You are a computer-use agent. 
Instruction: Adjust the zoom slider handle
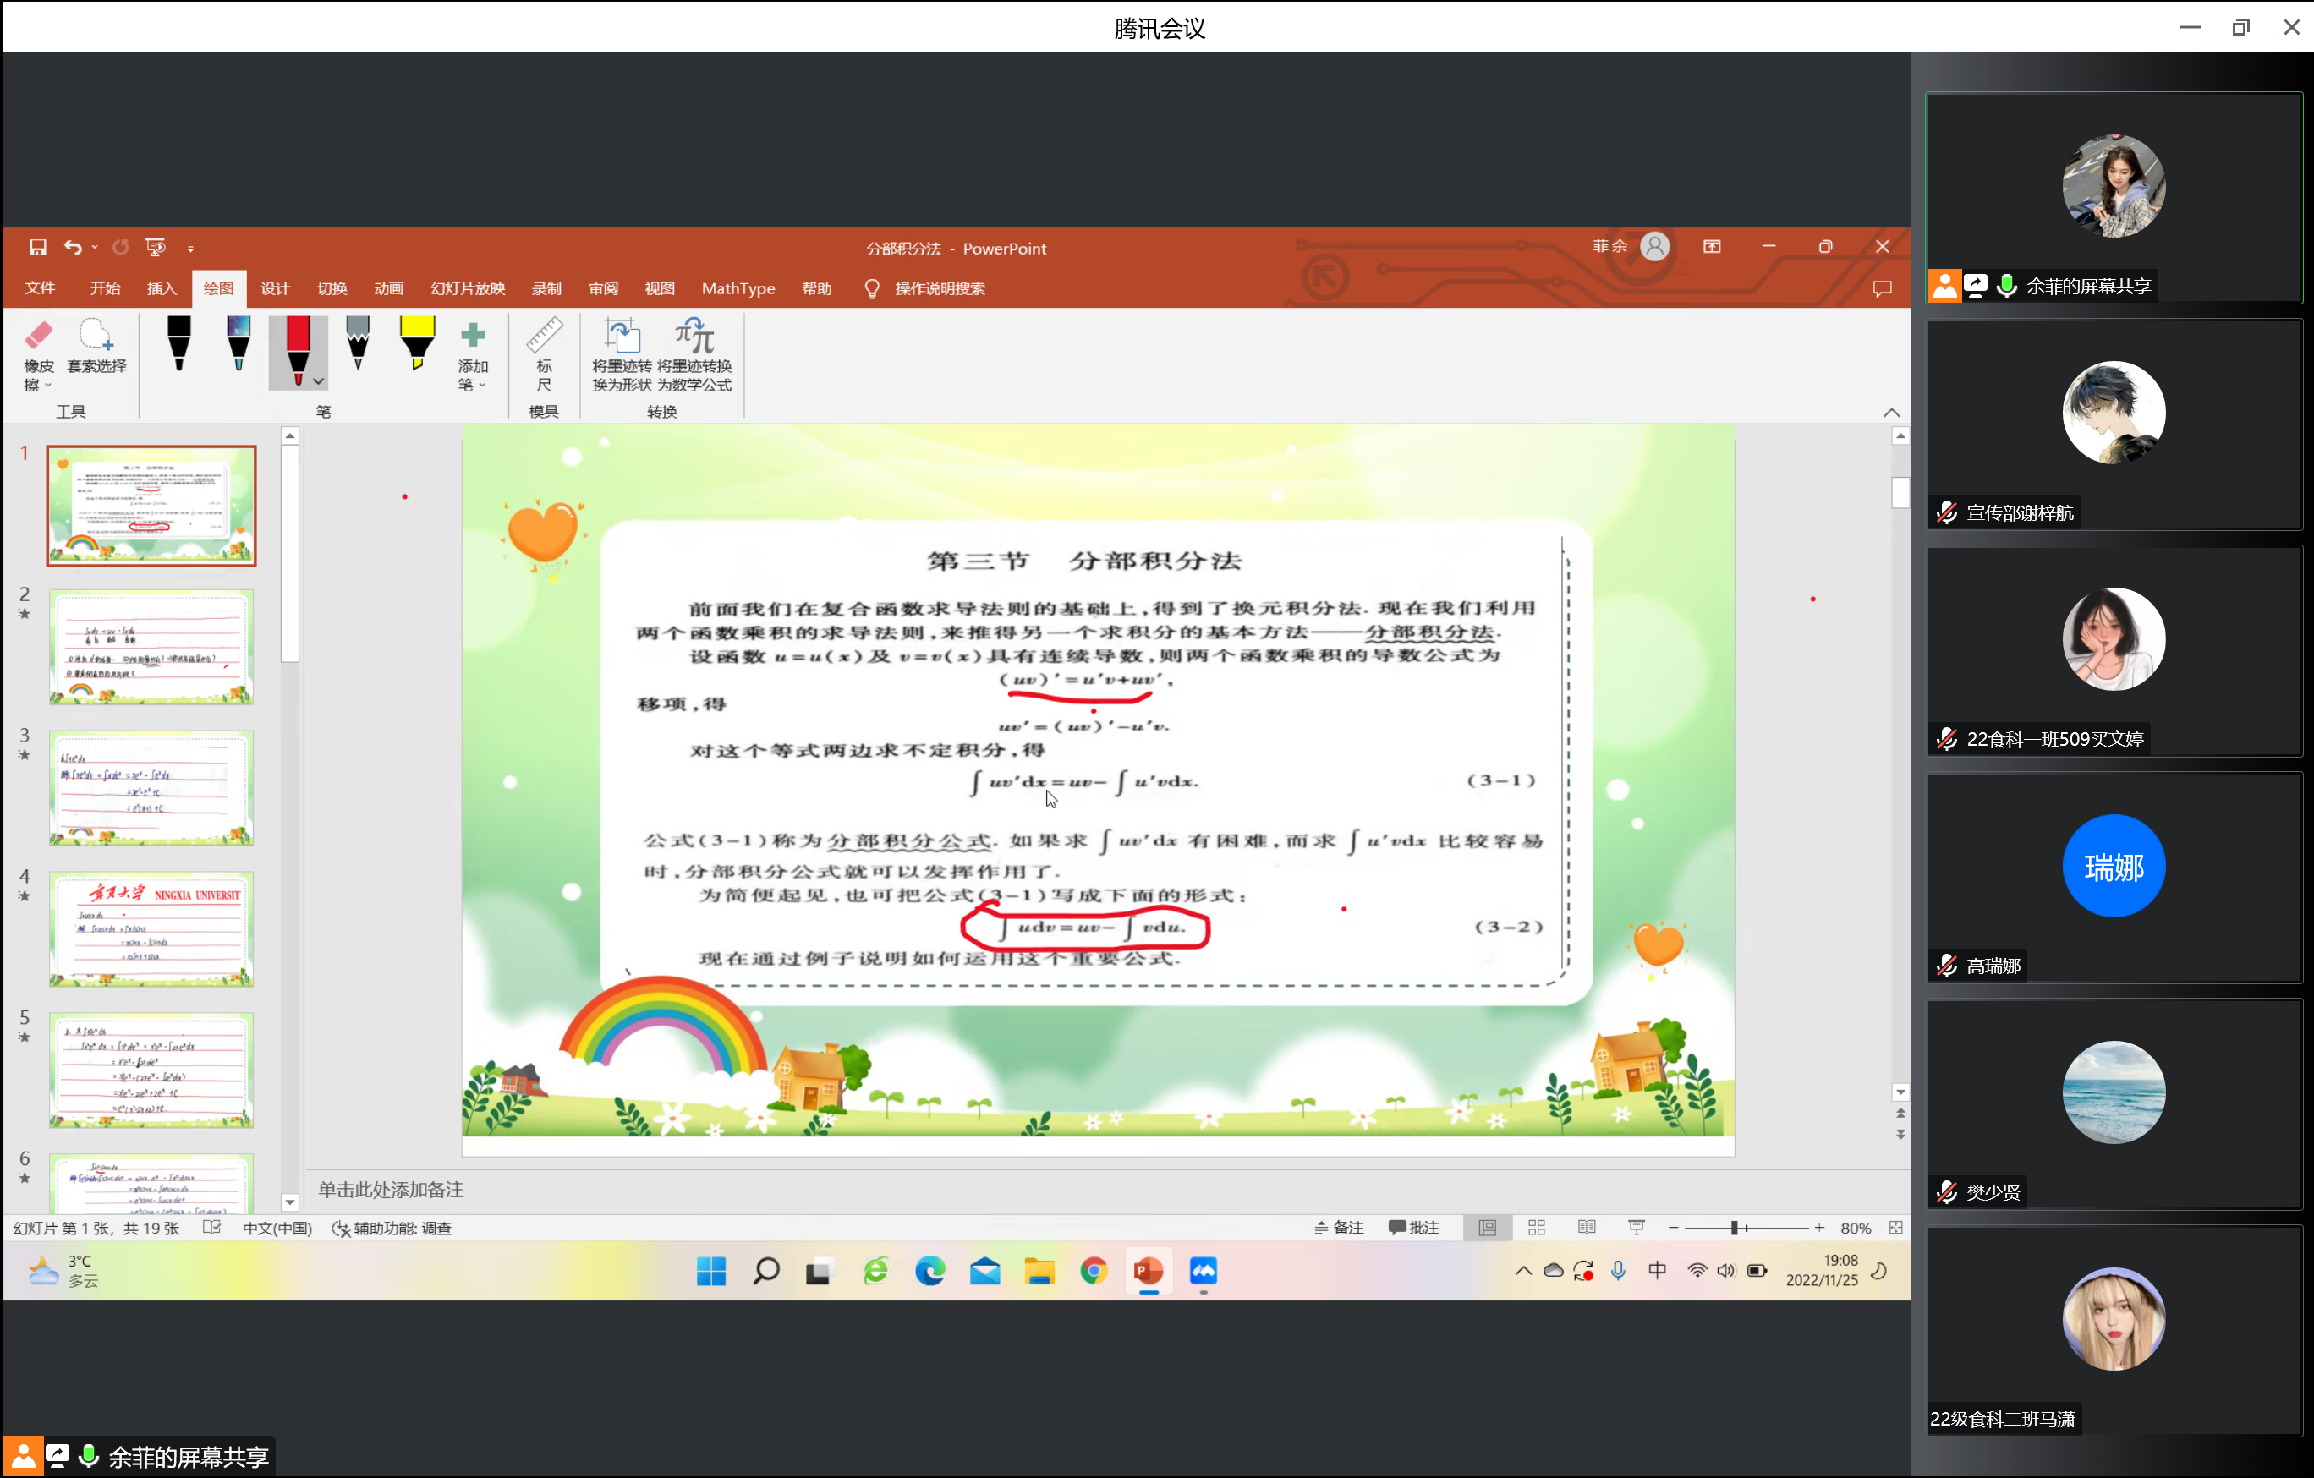coord(1735,1228)
